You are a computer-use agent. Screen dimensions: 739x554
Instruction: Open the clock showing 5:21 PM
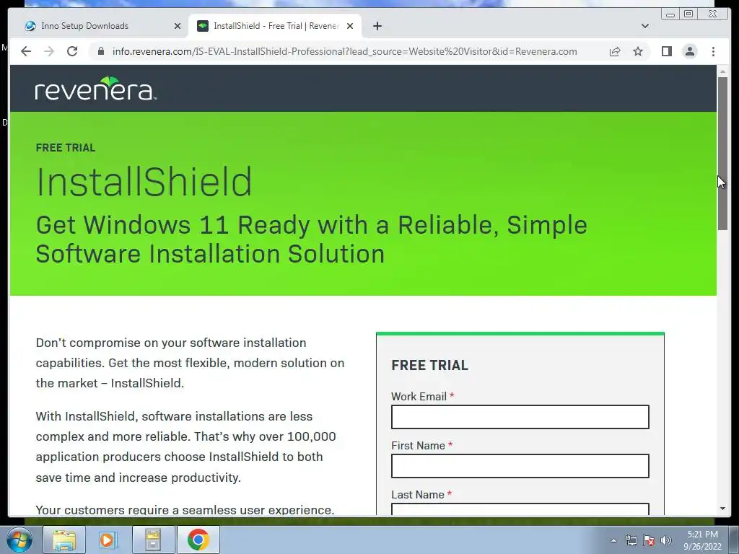pos(702,540)
